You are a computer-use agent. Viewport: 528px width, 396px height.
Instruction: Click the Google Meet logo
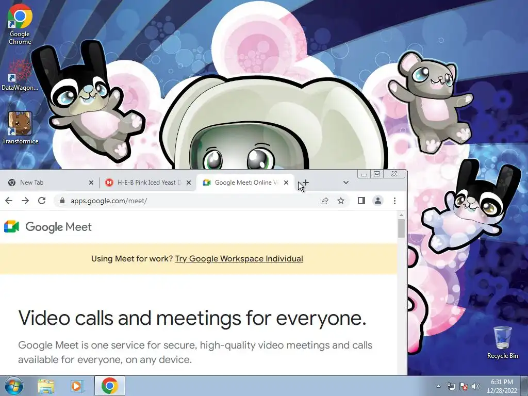(48, 227)
